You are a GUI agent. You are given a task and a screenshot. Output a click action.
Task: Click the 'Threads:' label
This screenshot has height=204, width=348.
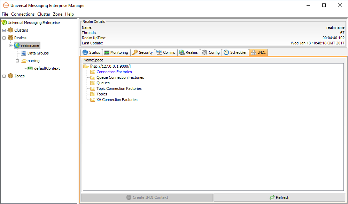click(89, 33)
